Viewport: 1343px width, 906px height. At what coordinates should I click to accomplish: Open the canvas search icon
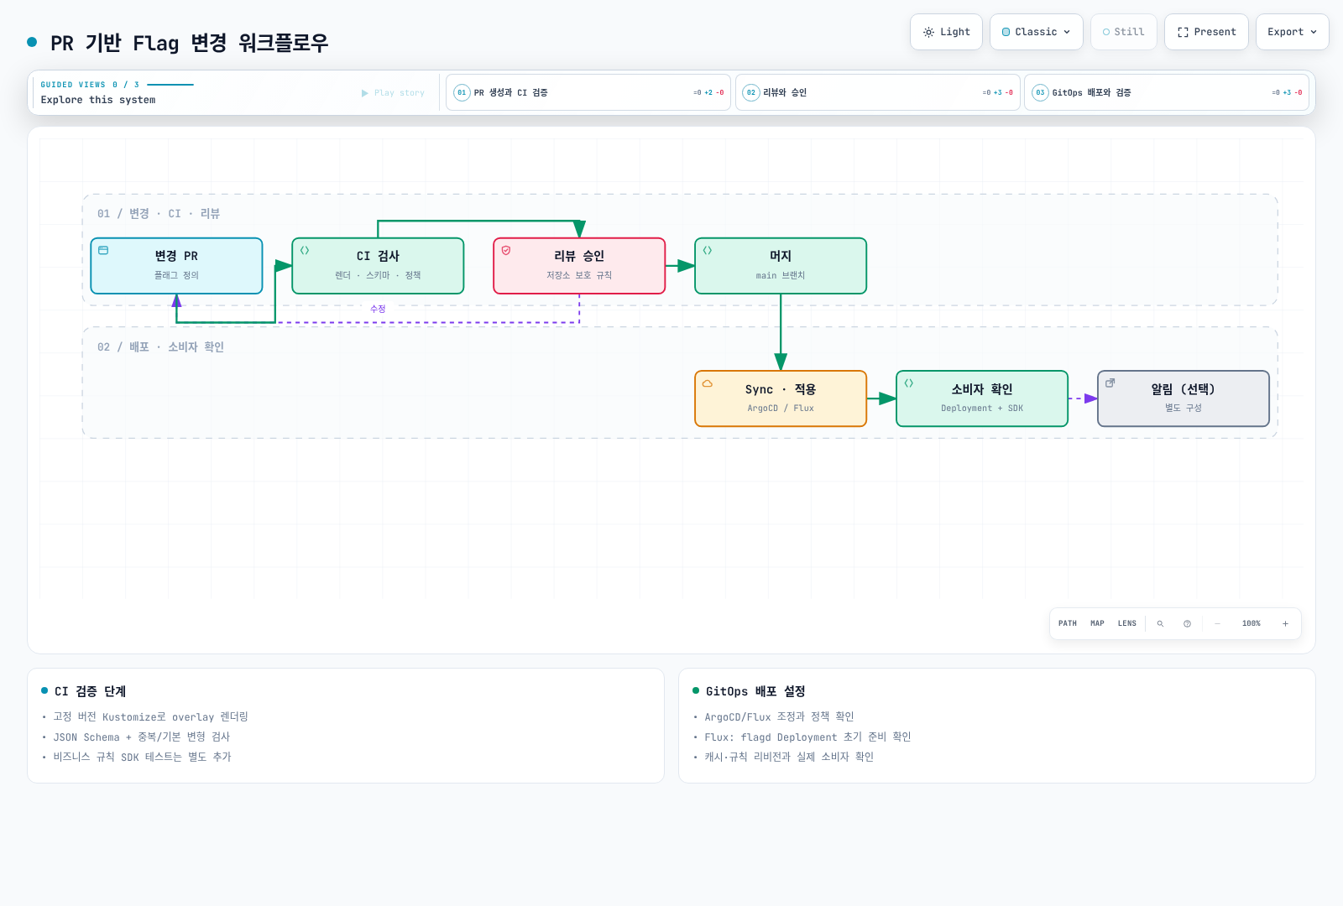(x=1160, y=623)
